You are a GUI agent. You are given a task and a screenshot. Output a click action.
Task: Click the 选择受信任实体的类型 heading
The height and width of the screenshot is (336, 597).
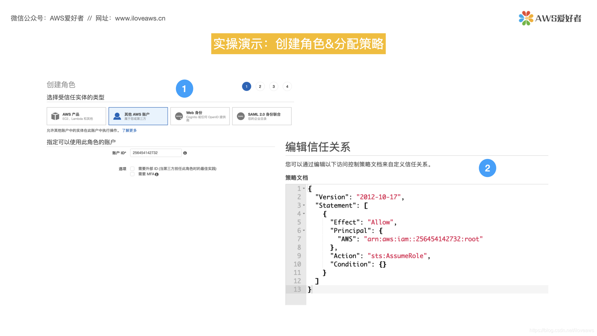pyautogui.click(x=76, y=97)
